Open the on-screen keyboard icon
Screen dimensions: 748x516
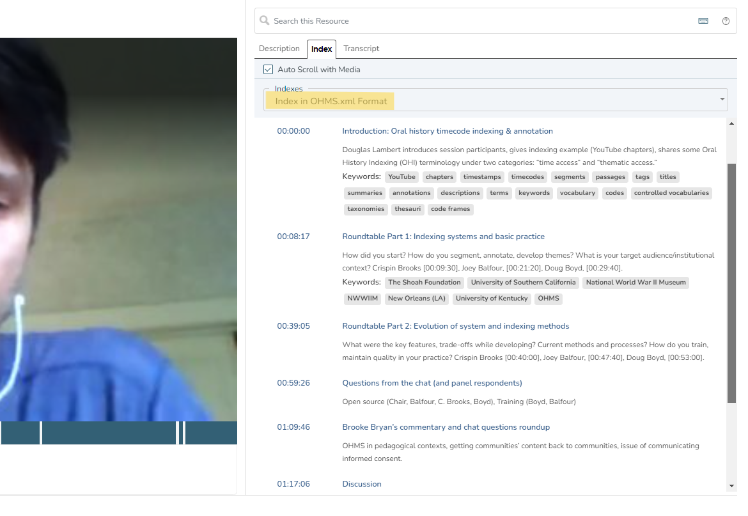(703, 21)
